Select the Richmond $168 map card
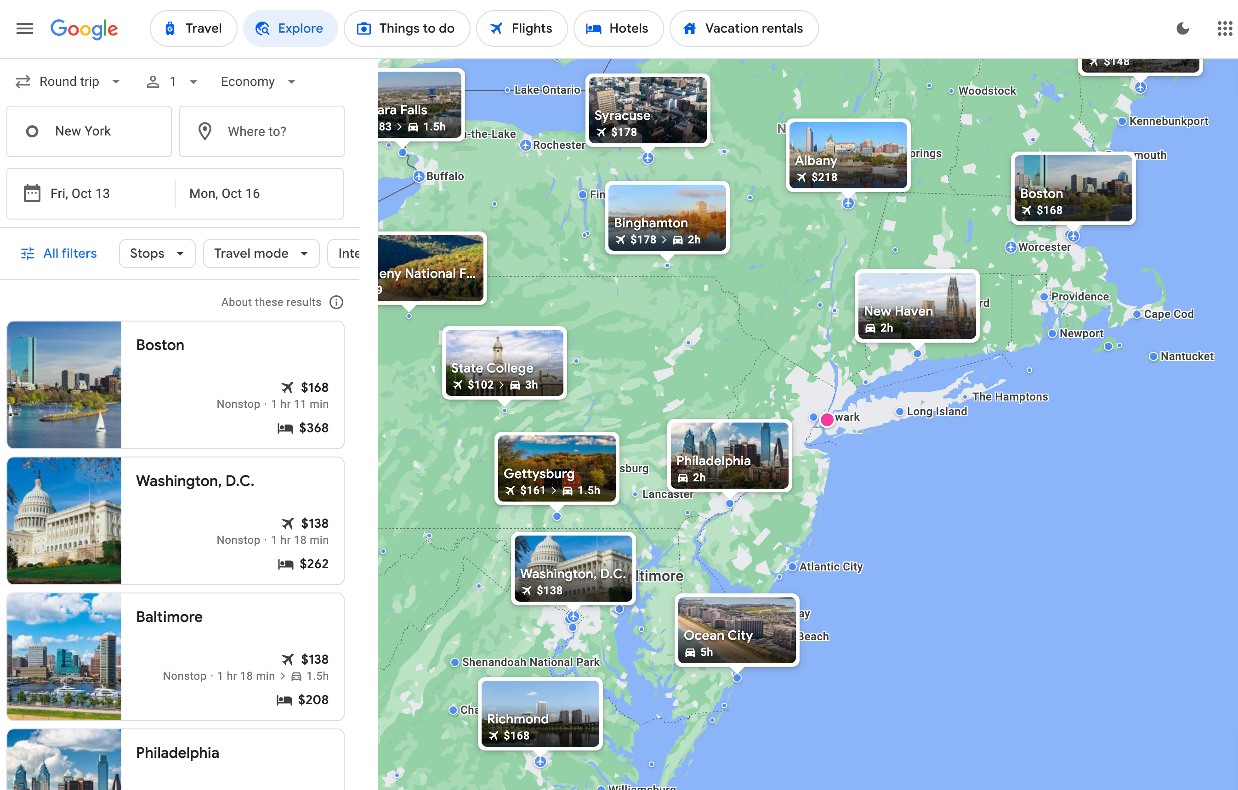Image resolution: width=1238 pixels, height=790 pixels. 540,714
